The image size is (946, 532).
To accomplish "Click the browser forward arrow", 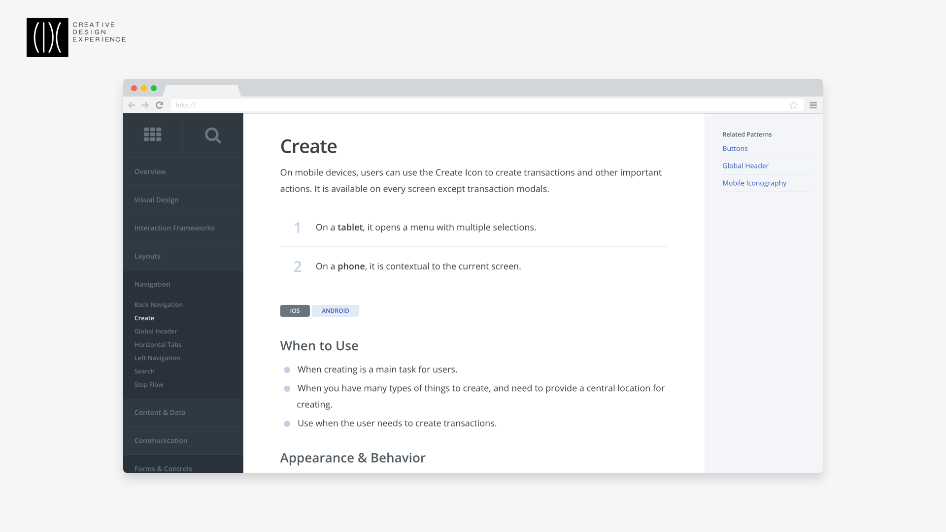I will coord(145,105).
